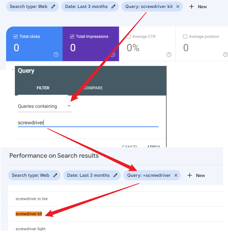Open help icon on Average CTR card
Image resolution: width=228 pixels, height=233 pixels.
tap(169, 55)
